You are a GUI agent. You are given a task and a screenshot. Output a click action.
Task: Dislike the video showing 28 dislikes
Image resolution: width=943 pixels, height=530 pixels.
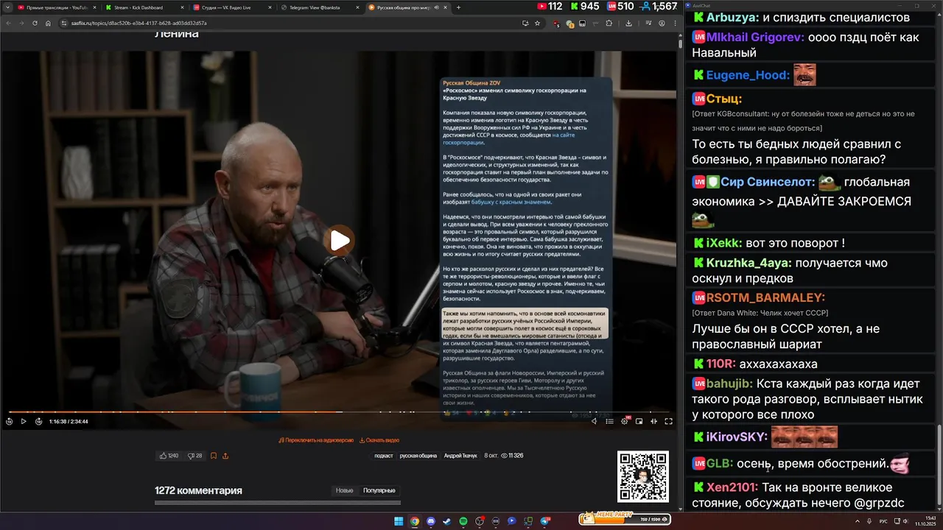click(x=195, y=456)
